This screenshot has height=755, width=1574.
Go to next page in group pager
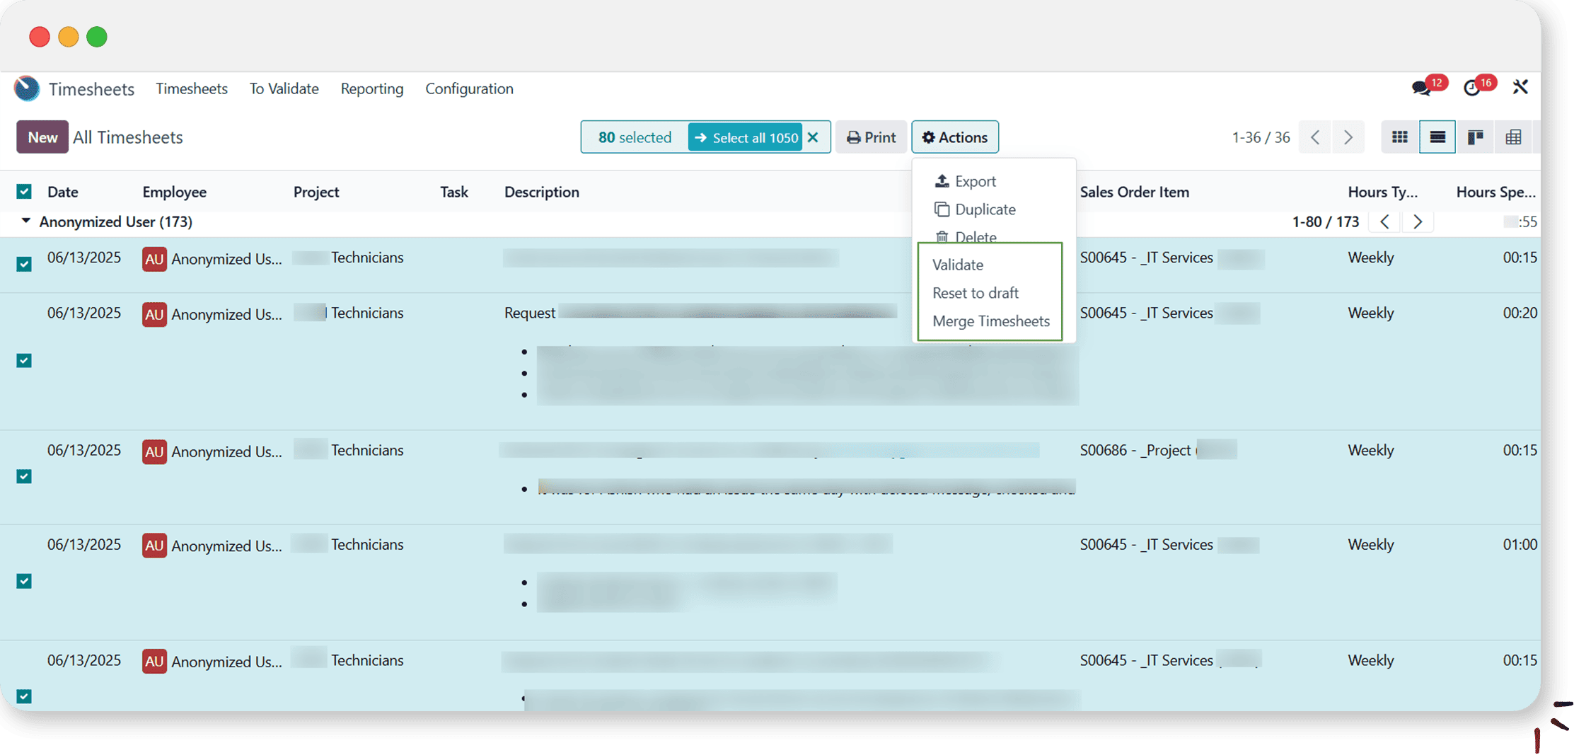click(1418, 222)
